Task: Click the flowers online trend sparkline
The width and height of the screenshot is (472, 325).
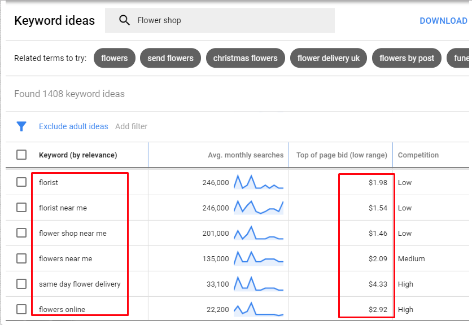Action: (x=259, y=309)
